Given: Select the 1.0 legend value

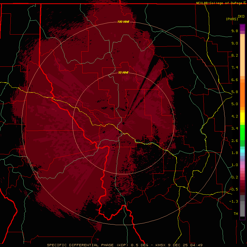Looking at the screenshot, I should [235, 165].
